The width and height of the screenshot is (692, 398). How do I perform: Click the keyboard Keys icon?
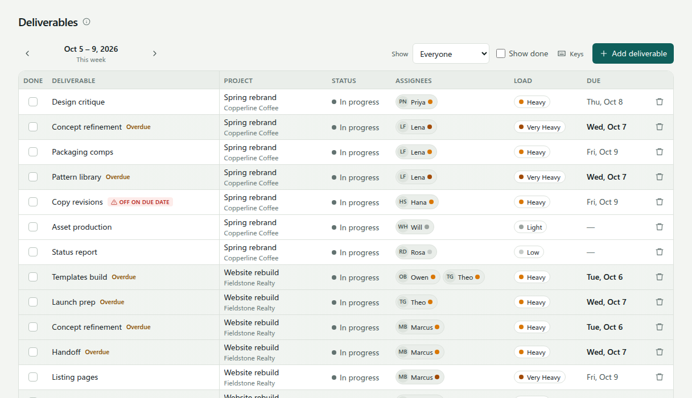[x=562, y=54]
